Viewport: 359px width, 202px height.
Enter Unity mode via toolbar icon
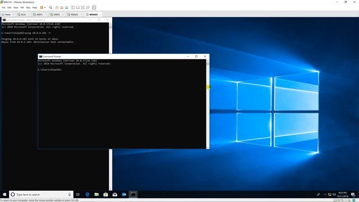pyautogui.click(x=88, y=7)
